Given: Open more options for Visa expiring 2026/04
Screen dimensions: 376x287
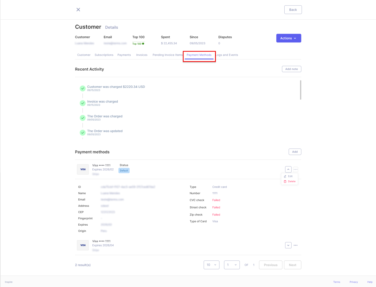Looking at the screenshot, I should [295, 245].
